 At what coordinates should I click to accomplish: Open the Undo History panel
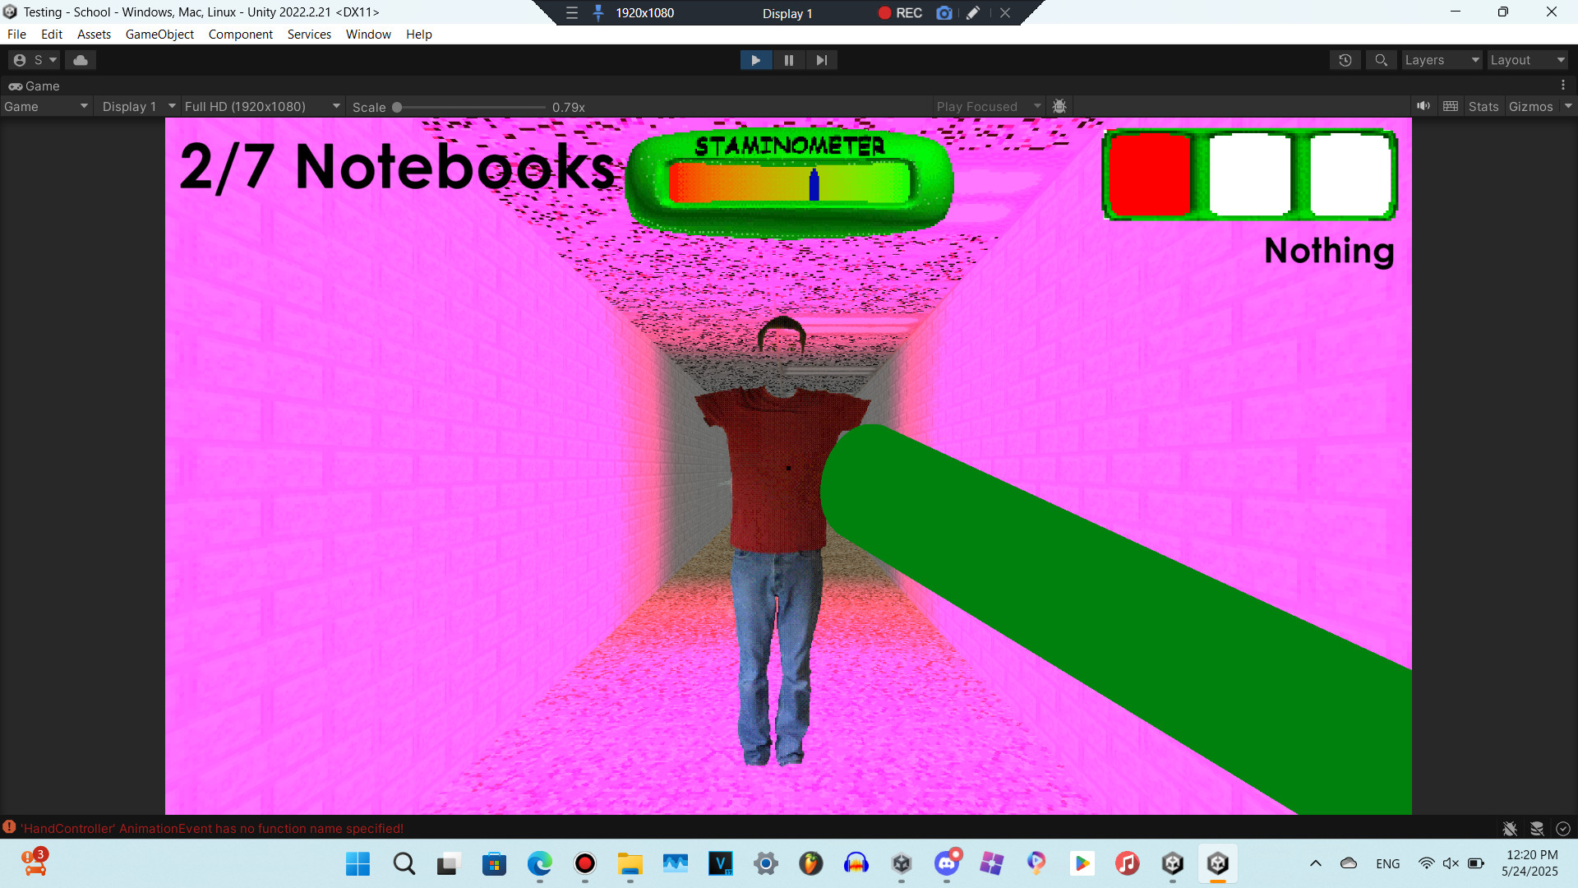pyautogui.click(x=1345, y=59)
